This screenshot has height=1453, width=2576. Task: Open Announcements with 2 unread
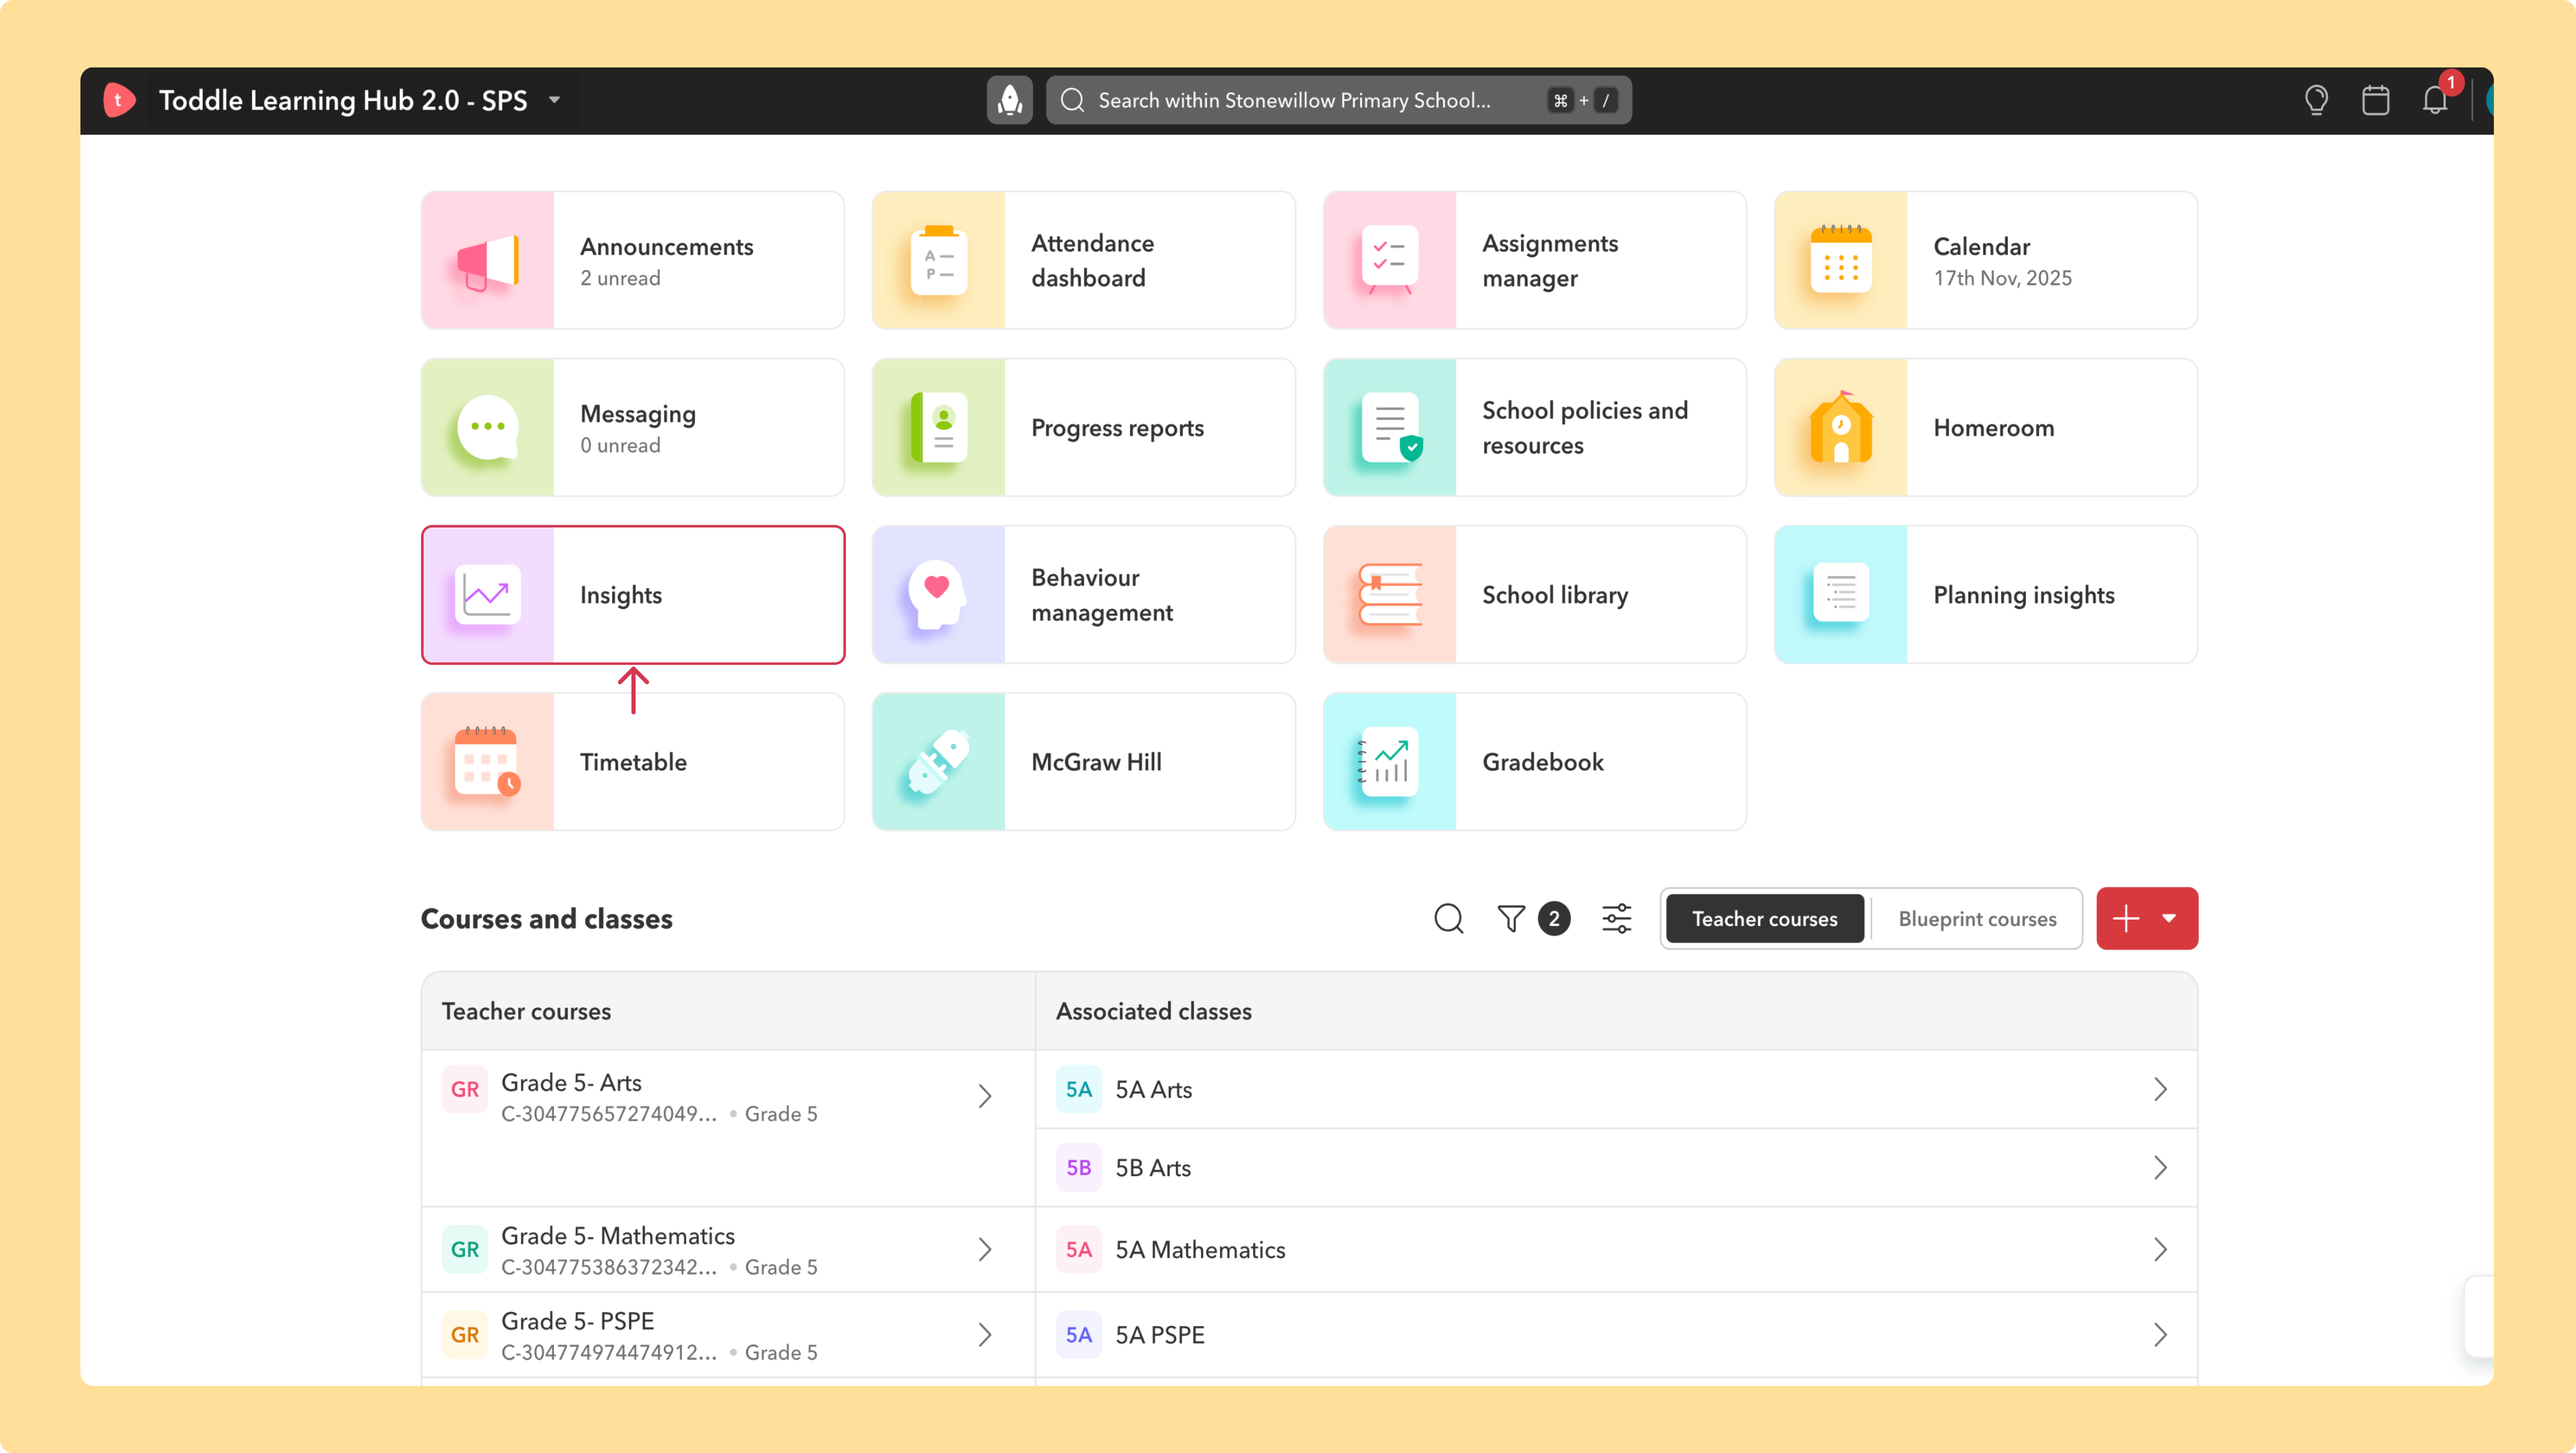click(633, 261)
